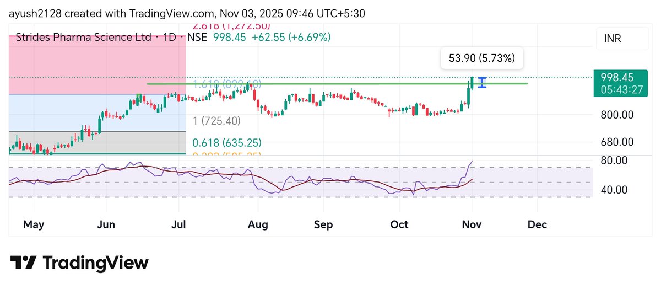Click the May label on time axis
This screenshot has width=661, height=289.
click(x=34, y=224)
